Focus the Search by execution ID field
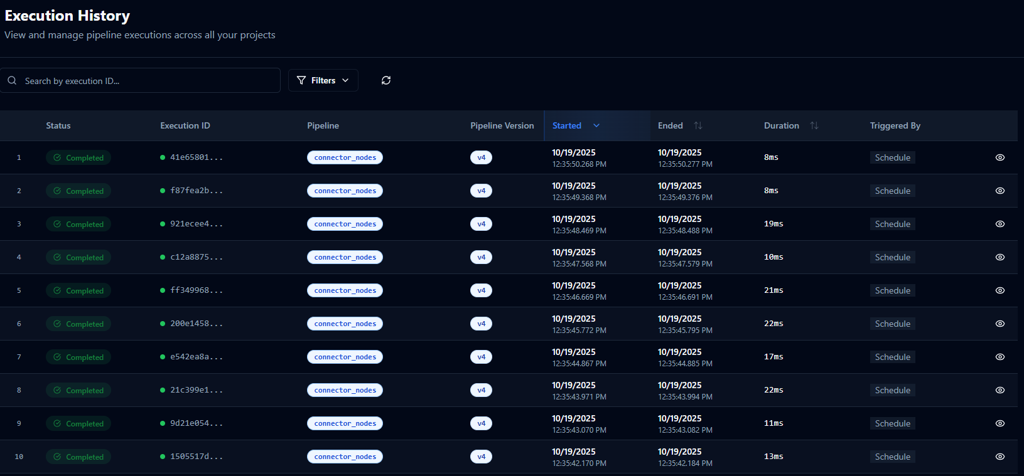This screenshot has width=1024, height=476. pos(140,80)
